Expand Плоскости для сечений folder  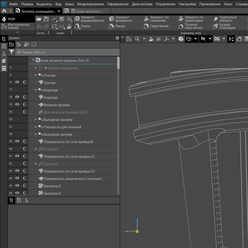[36, 127]
